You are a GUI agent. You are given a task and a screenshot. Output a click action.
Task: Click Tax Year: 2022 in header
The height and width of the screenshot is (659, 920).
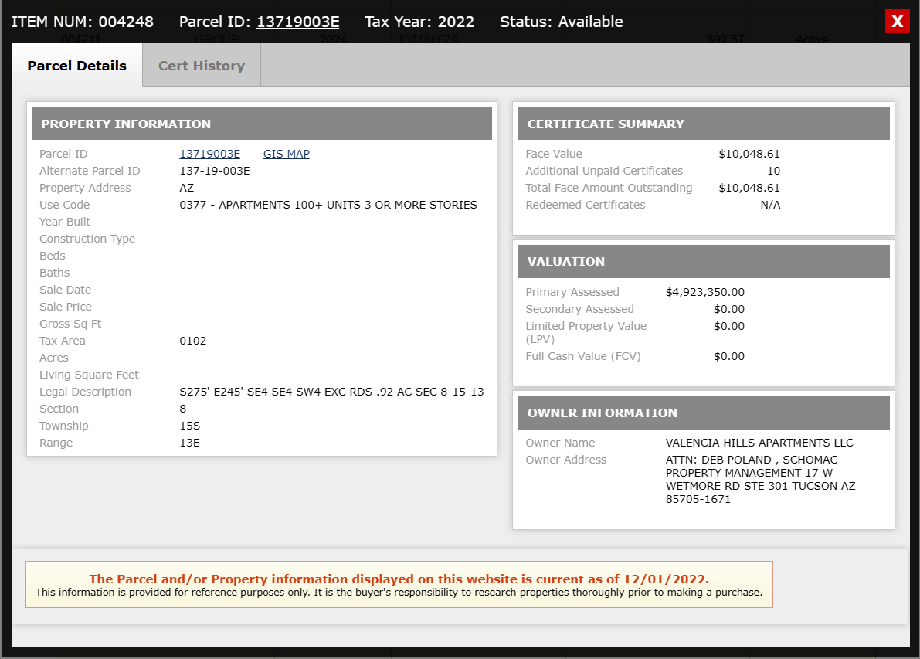419,22
